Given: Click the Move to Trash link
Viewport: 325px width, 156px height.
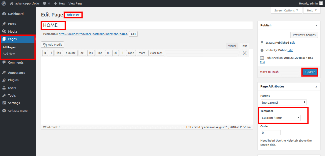Looking at the screenshot, I should (x=269, y=72).
